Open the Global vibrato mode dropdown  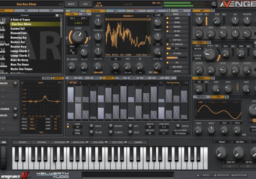click(x=72, y=46)
